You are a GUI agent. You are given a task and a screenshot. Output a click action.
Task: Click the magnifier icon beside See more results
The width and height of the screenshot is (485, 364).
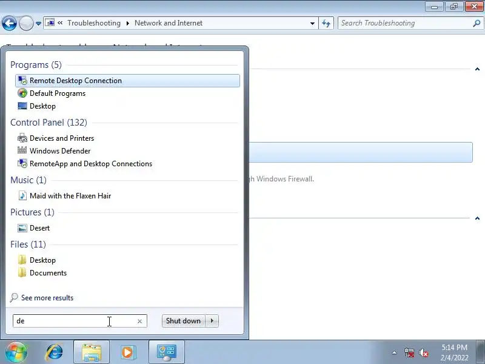click(14, 298)
